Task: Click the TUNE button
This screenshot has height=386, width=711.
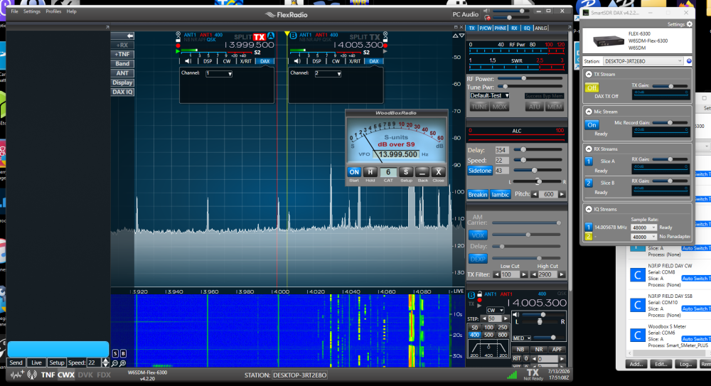Action: click(479, 107)
